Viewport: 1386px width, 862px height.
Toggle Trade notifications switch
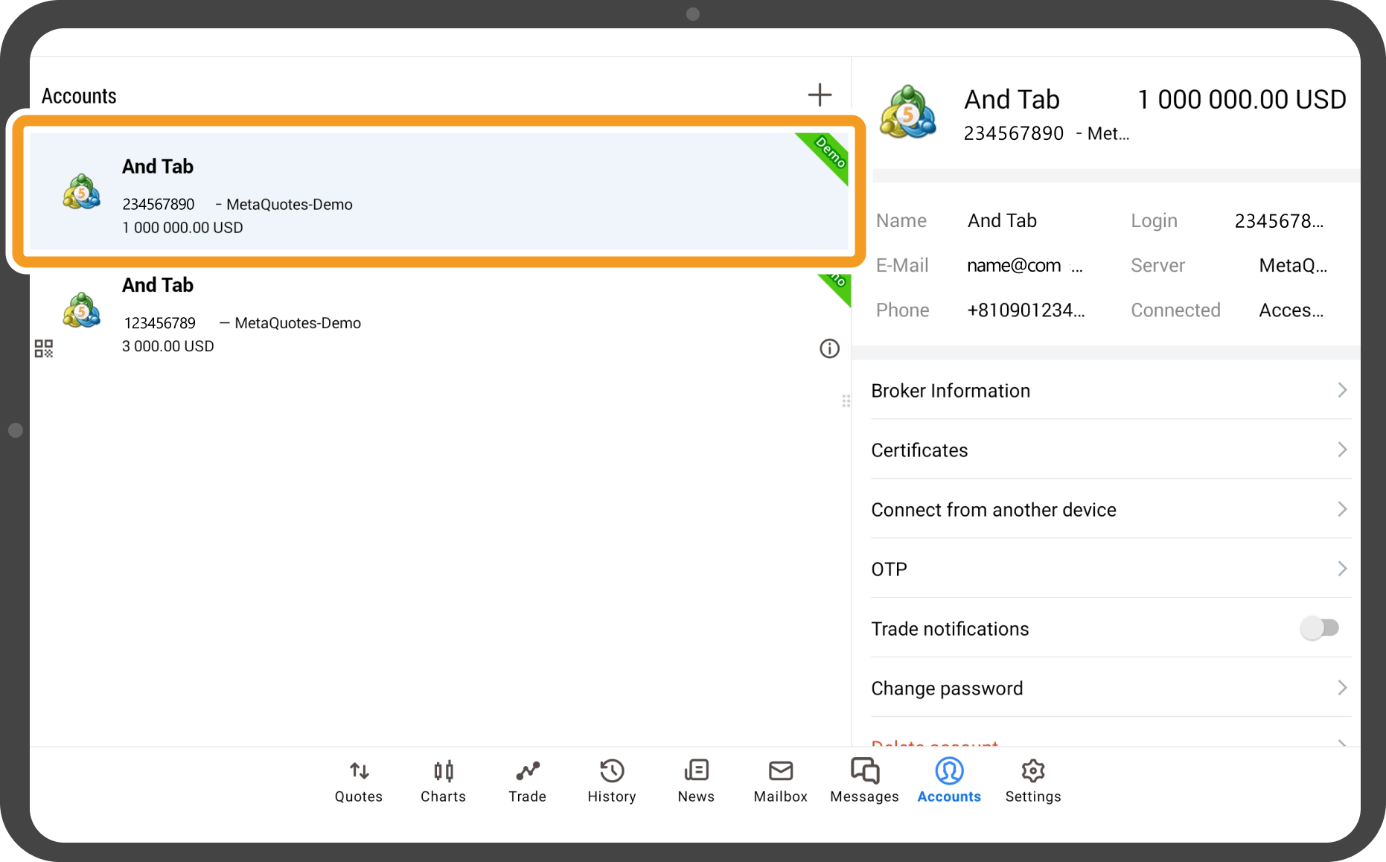tap(1319, 628)
